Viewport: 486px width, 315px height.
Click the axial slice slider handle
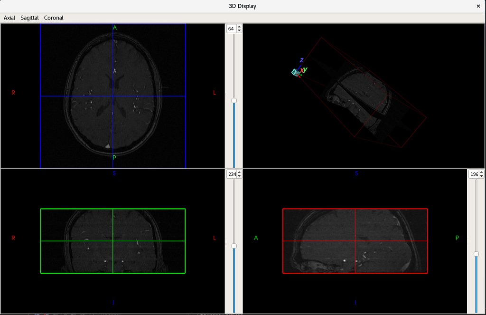coord(234,101)
